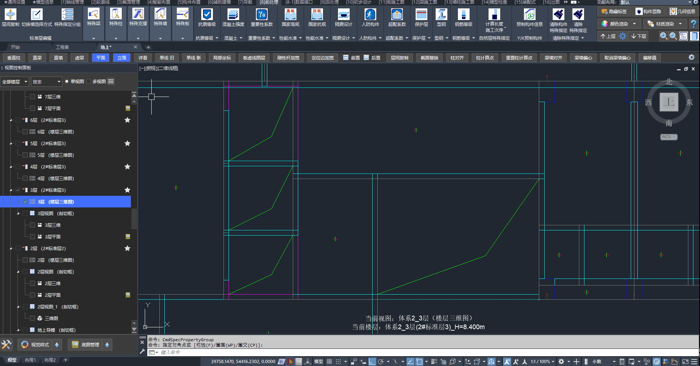Open 计算长度 施工次序 icon

click(x=494, y=15)
